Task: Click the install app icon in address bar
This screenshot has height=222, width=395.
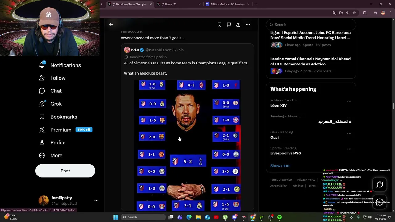Action: point(341,13)
